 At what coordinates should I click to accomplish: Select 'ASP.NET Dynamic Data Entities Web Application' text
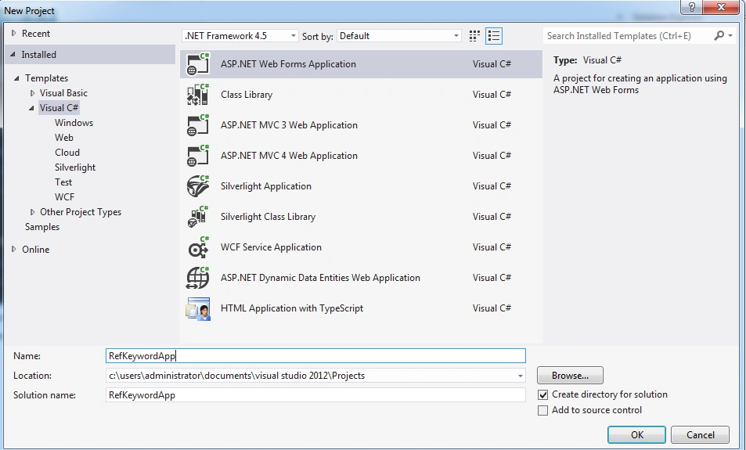[320, 278]
